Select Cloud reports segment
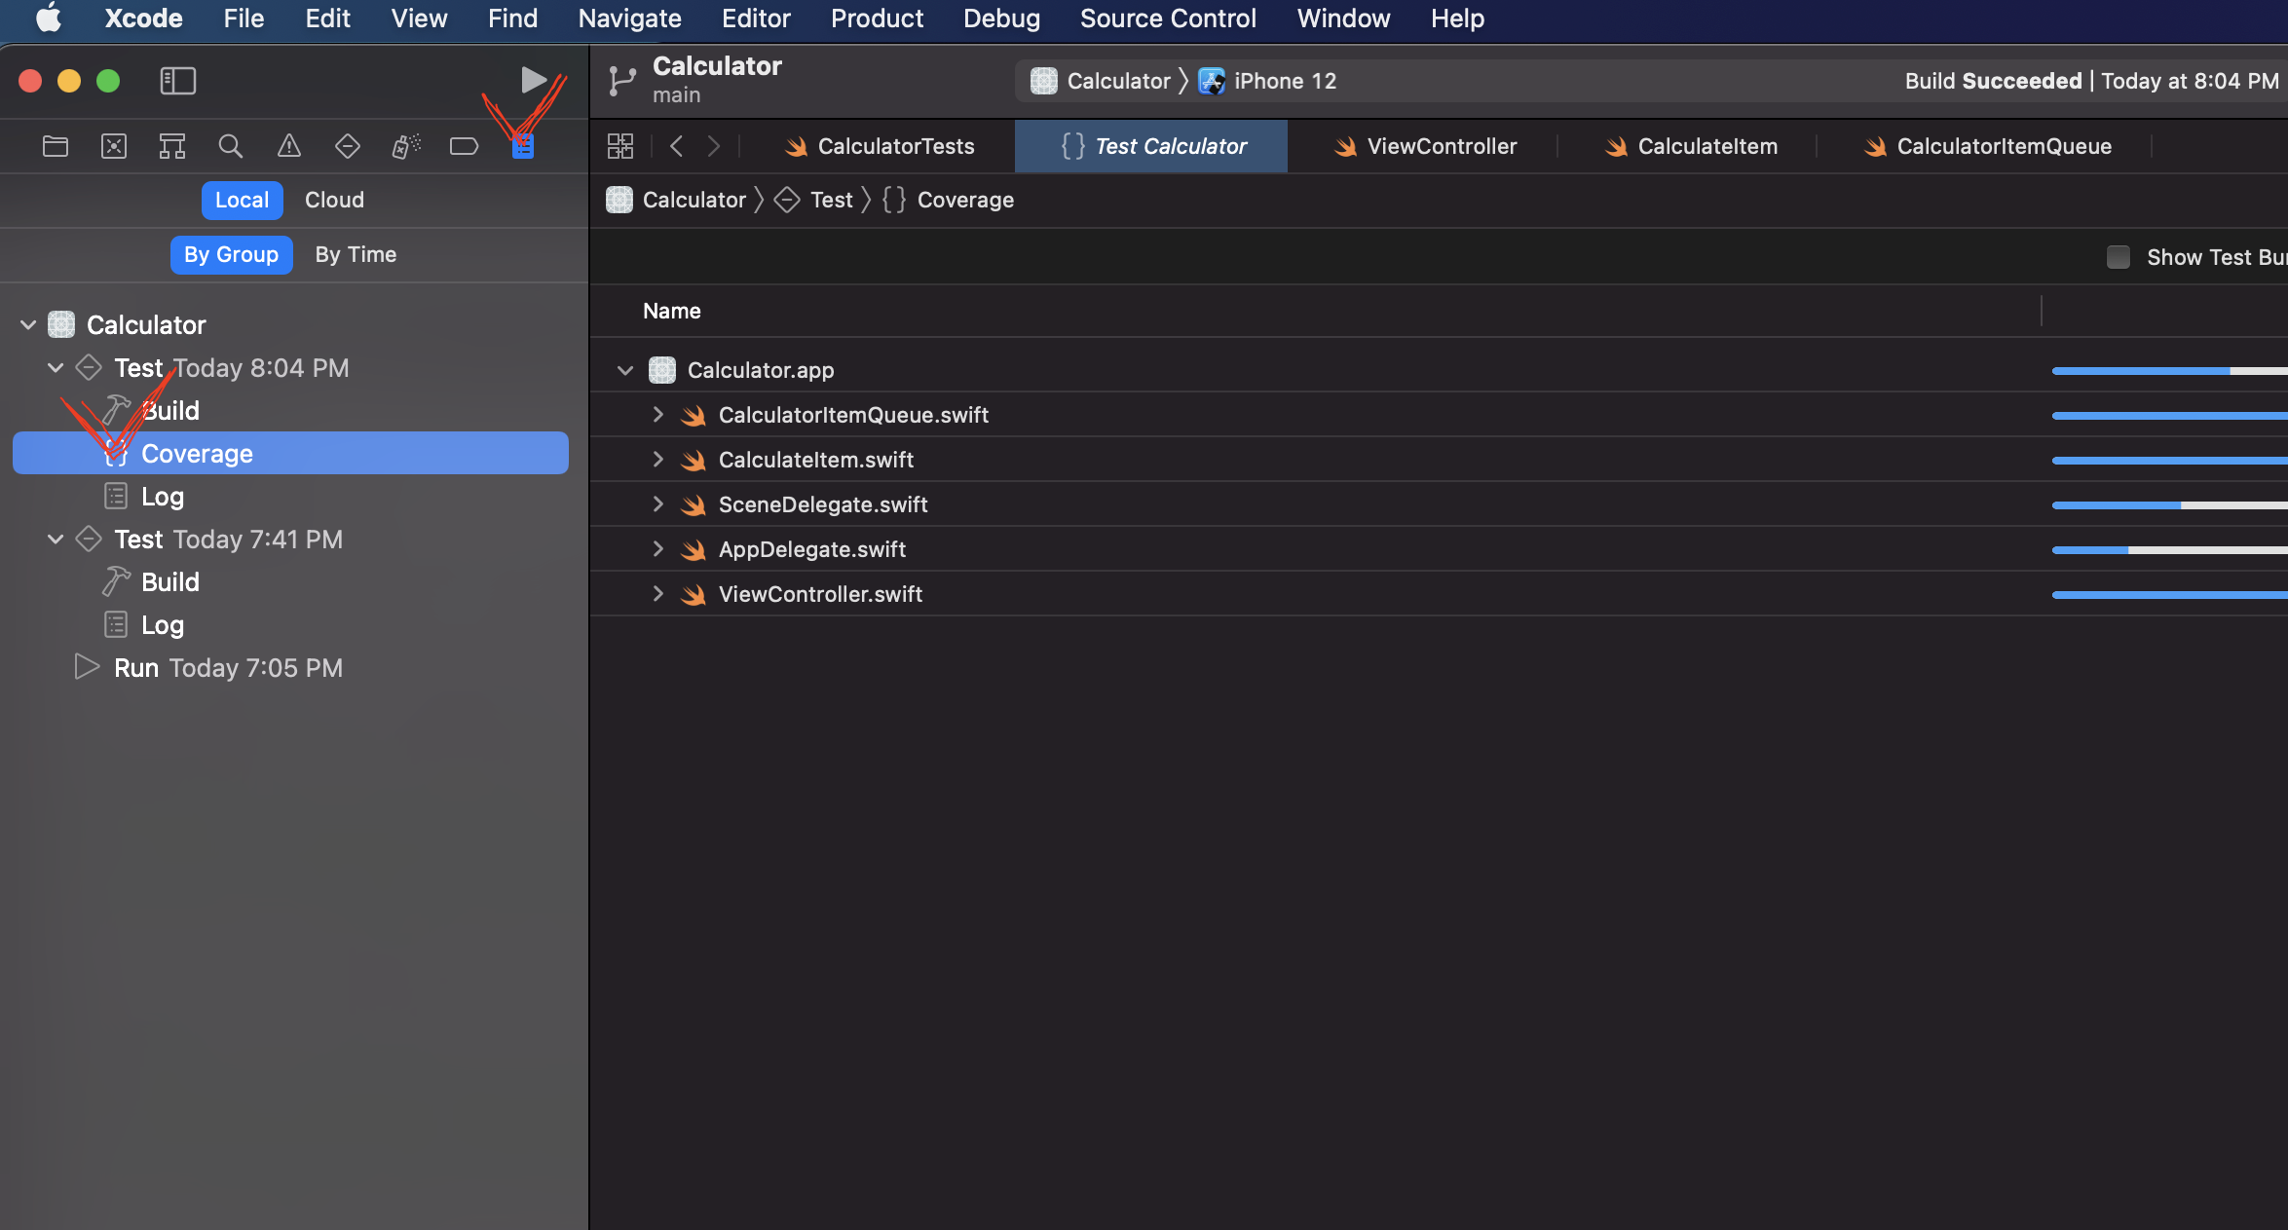Screen dimensions: 2288x1230 tap(334, 200)
